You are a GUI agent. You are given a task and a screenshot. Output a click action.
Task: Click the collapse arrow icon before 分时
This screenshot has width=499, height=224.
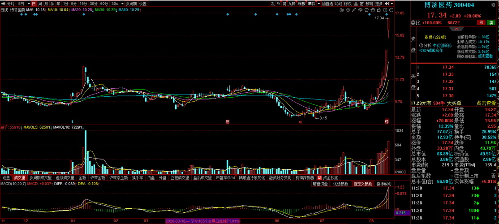click(3, 4)
